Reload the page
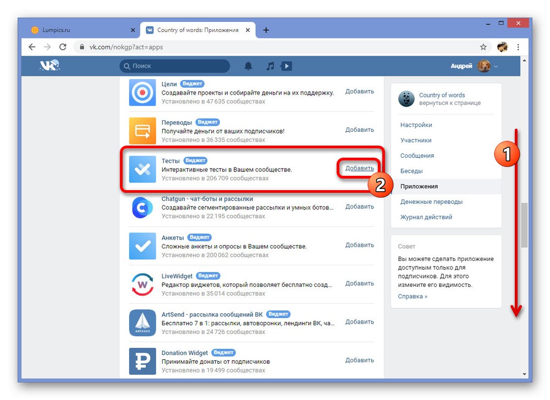This screenshot has height=400, width=550. (63, 47)
